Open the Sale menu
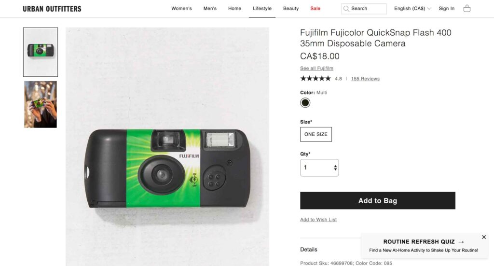 coord(315,9)
